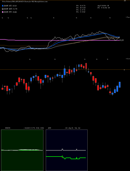Click the MACD panel heading label

tap(8, 128)
